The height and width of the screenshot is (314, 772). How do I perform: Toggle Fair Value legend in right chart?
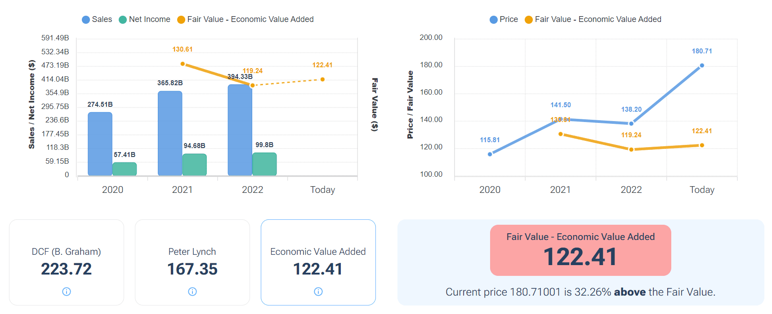click(593, 19)
